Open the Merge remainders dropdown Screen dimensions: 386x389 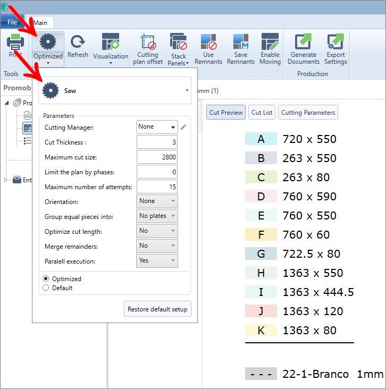(x=157, y=246)
